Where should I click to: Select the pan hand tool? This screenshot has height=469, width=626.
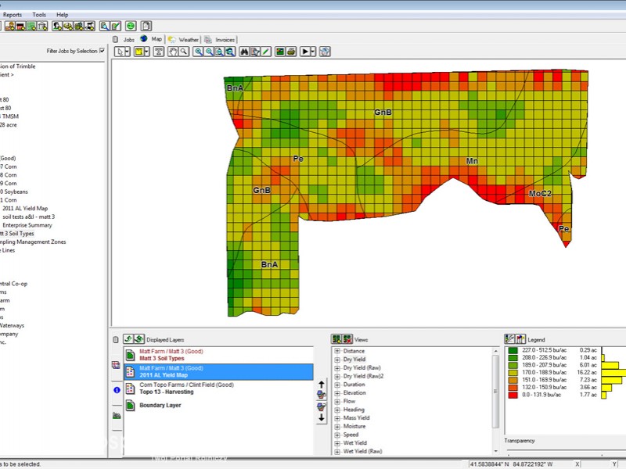(171, 52)
